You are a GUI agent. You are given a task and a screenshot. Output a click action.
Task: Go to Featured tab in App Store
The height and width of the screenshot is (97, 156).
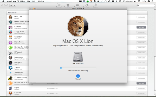(59, 5)
